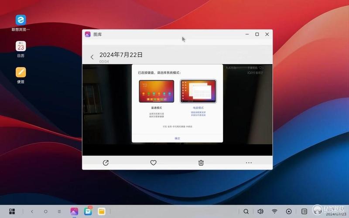Screen dimensions: 349x218
Task: Click the 00:04 duration text
Action: pos(104,61)
